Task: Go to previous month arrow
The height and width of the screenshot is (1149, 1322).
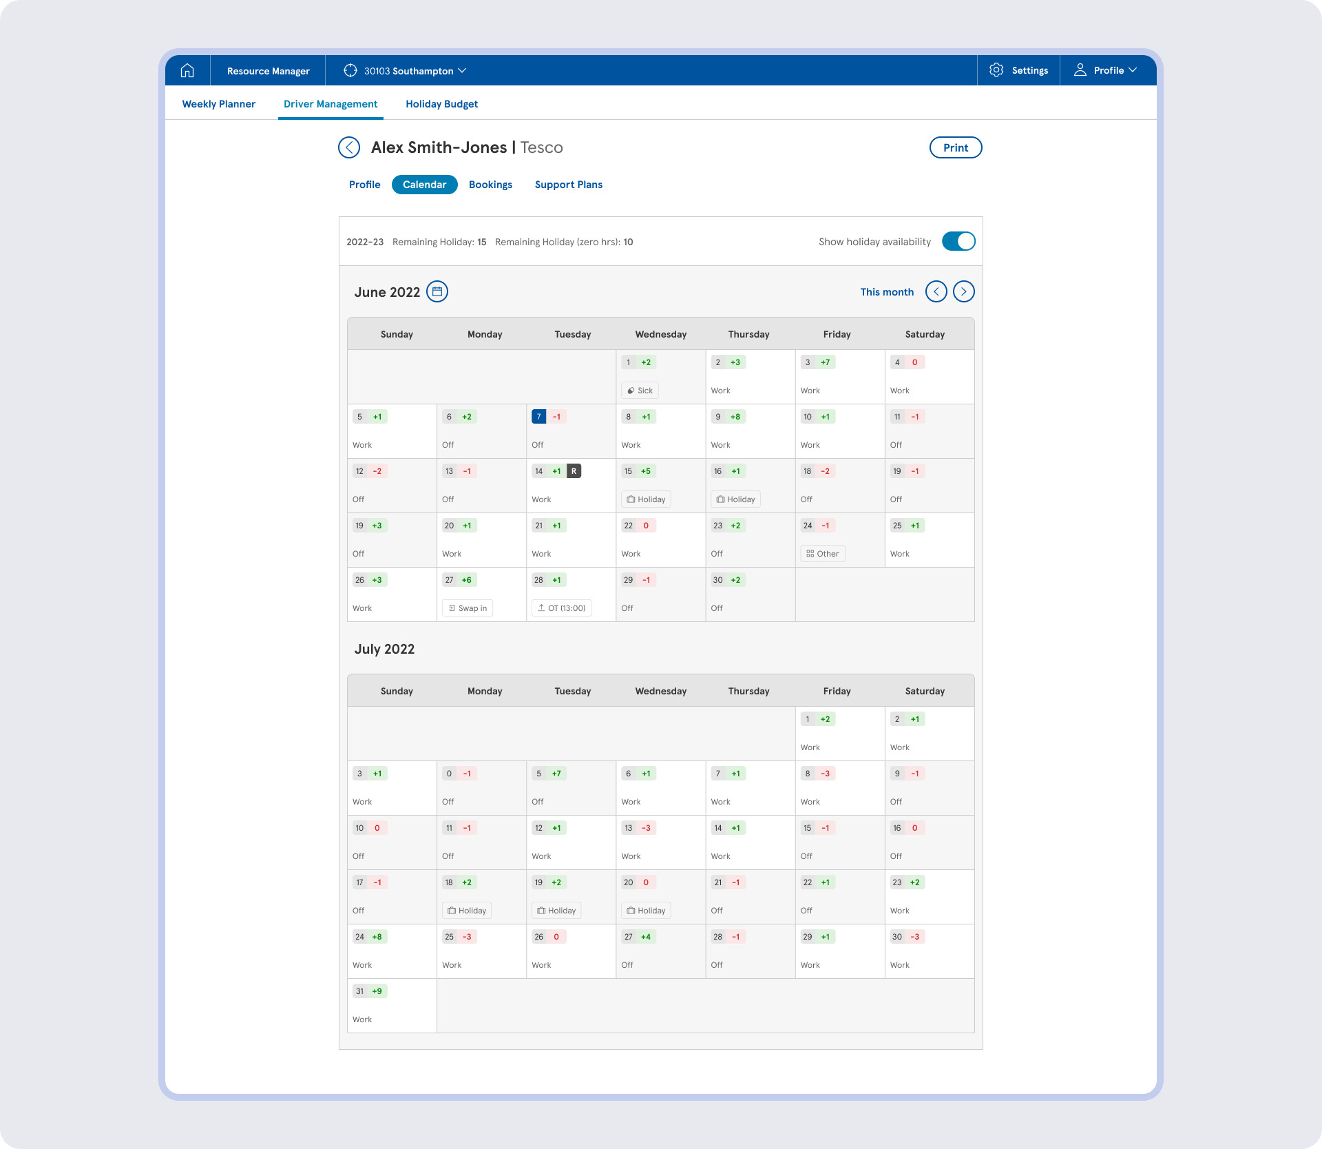Action: pos(936,291)
